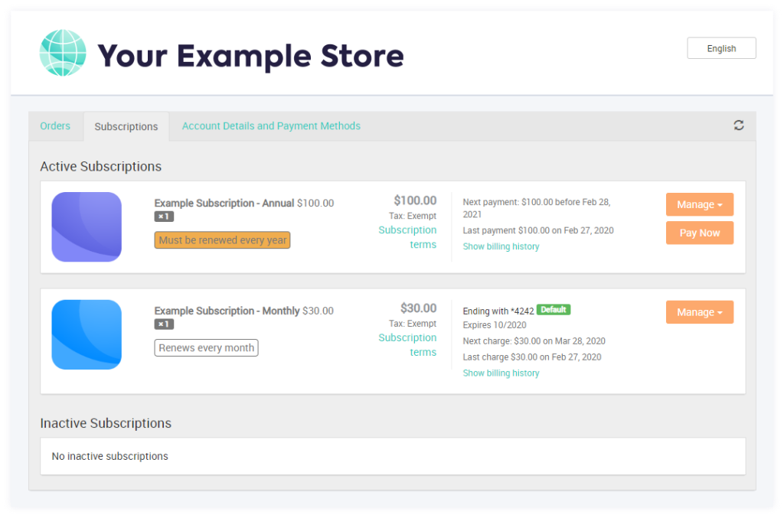Viewport: 784px width, 518px height.
Task: Open the Manage menu for the Monthly subscription
Action: (x=699, y=311)
